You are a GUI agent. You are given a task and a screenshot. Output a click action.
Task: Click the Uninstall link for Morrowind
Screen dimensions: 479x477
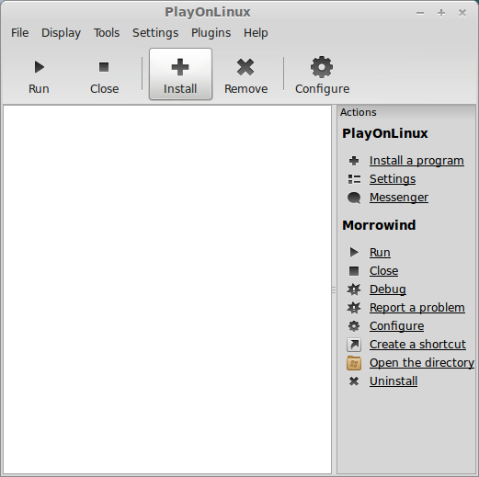pyautogui.click(x=393, y=381)
